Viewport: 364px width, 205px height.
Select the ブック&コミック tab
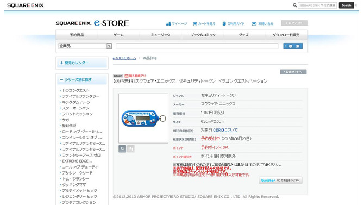(x=203, y=35)
